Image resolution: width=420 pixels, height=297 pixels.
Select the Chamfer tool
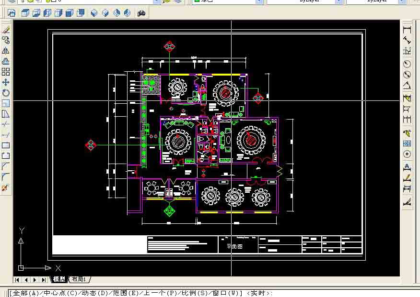(6, 166)
